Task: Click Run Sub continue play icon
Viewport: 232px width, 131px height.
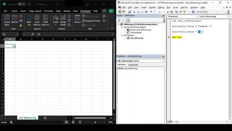Action: [159, 12]
